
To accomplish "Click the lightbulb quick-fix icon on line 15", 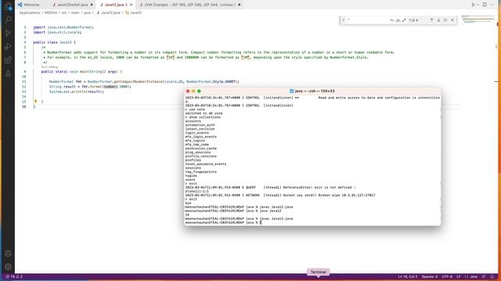I will (x=35, y=101).
